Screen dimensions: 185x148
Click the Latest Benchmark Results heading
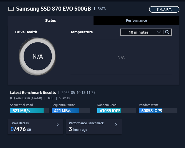click(x=33, y=93)
